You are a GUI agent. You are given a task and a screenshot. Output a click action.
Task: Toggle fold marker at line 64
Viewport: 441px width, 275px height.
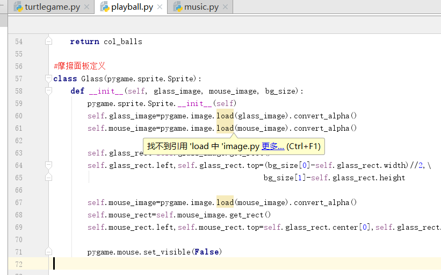[48, 165]
